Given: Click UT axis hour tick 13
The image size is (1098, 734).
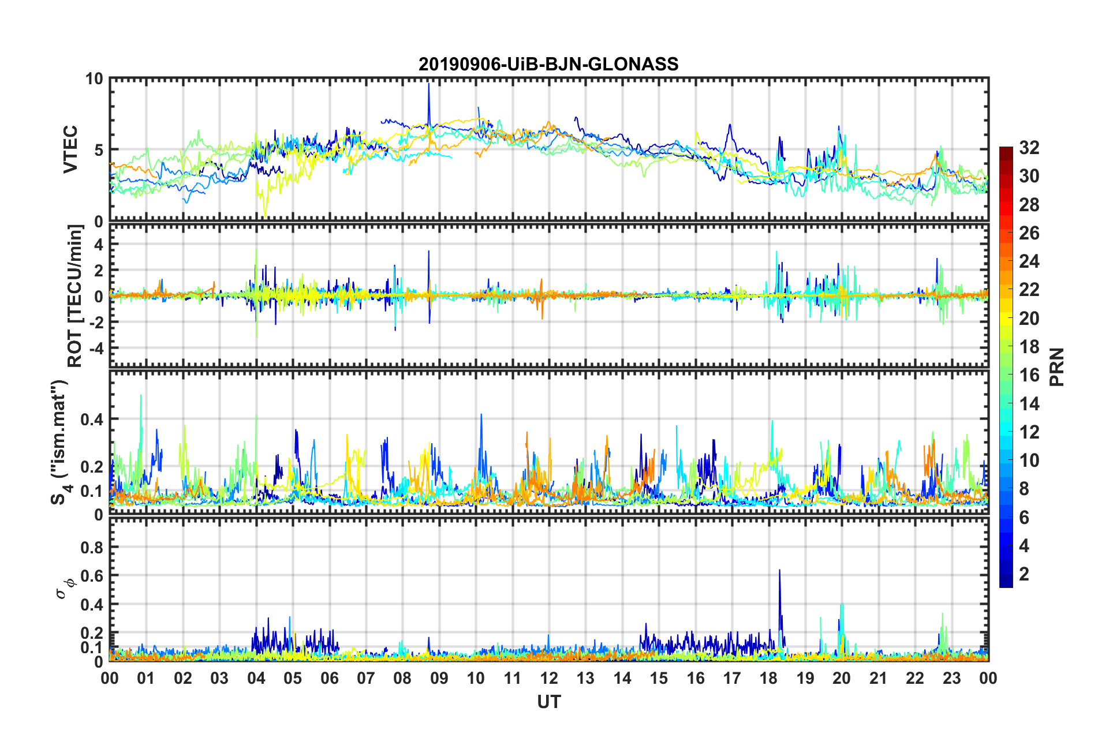Looking at the screenshot, I should click(585, 678).
